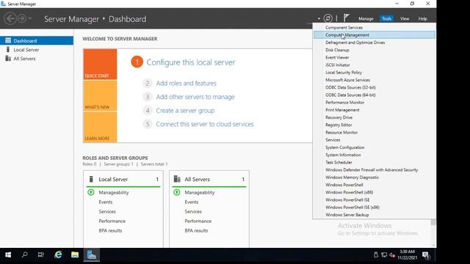Click Manageability status icon in Local Server tile
The height and width of the screenshot is (264, 470).
(x=91, y=192)
